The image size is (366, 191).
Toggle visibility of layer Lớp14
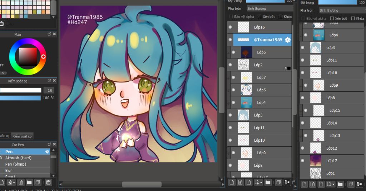click(302, 123)
